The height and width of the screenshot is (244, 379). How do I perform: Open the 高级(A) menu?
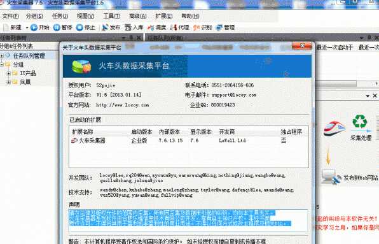coord(138,16)
